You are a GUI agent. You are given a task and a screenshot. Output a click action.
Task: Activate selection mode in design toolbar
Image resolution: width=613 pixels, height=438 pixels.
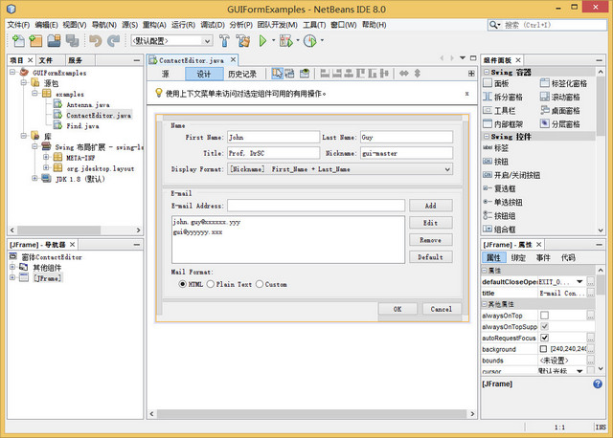[x=276, y=73]
